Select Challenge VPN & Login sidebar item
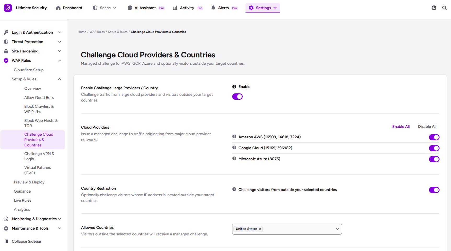This screenshot has width=451, height=251. (39, 156)
